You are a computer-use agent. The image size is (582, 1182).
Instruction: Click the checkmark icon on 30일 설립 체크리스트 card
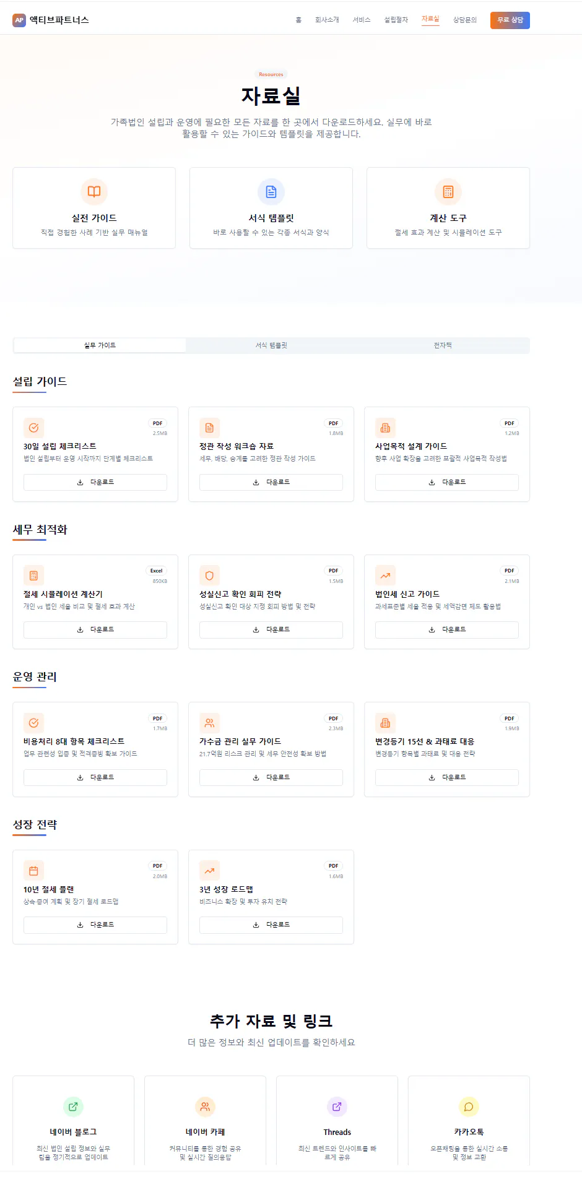point(33,428)
